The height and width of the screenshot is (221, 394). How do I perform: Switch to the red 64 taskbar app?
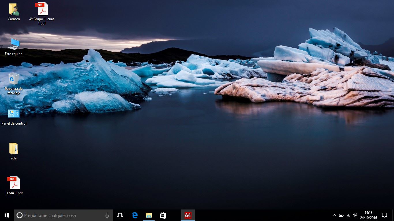click(188, 215)
